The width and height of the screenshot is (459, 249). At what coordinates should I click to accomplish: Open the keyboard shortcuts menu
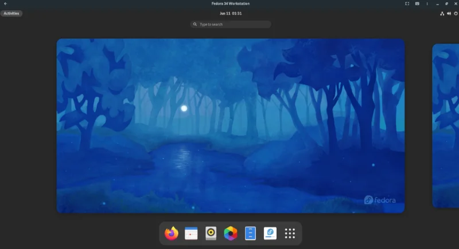(417, 4)
